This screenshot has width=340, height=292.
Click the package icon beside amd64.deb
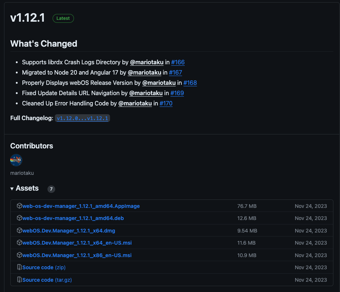[19, 218]
